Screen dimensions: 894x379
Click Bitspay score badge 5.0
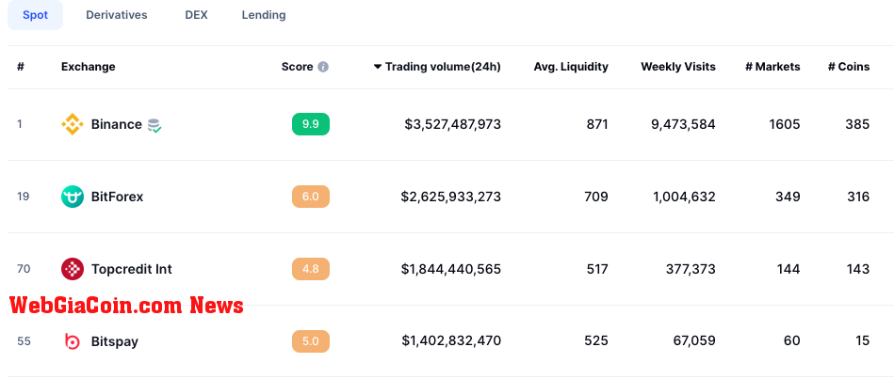click(x=311, y=340)
